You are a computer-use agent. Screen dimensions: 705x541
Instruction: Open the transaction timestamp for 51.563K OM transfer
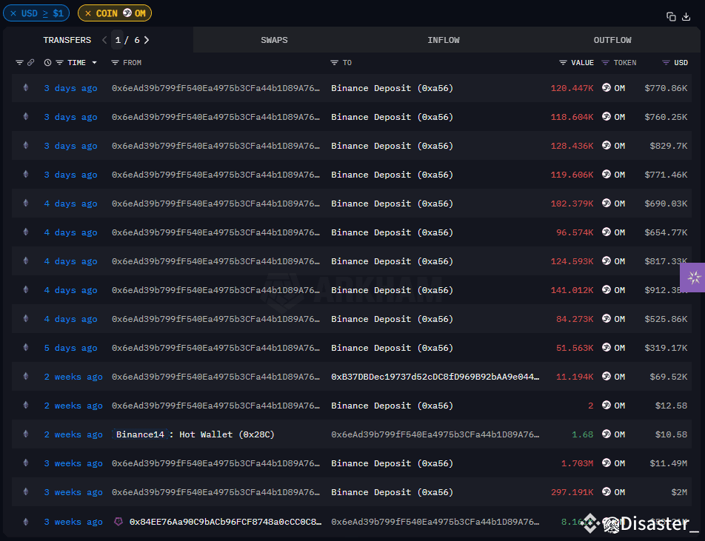(70, 348)
